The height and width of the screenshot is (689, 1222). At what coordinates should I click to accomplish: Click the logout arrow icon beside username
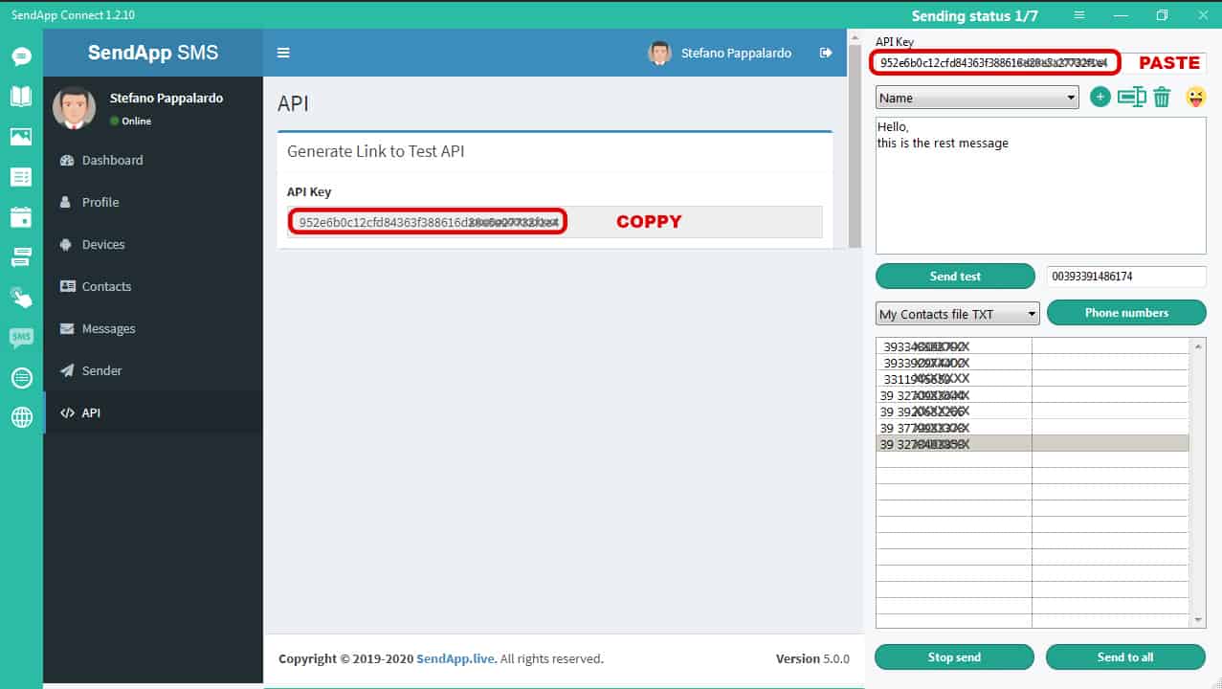click(826, 53)
